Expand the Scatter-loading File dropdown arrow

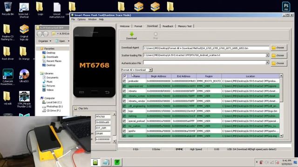pyautogui.click(x=267, y=55)
